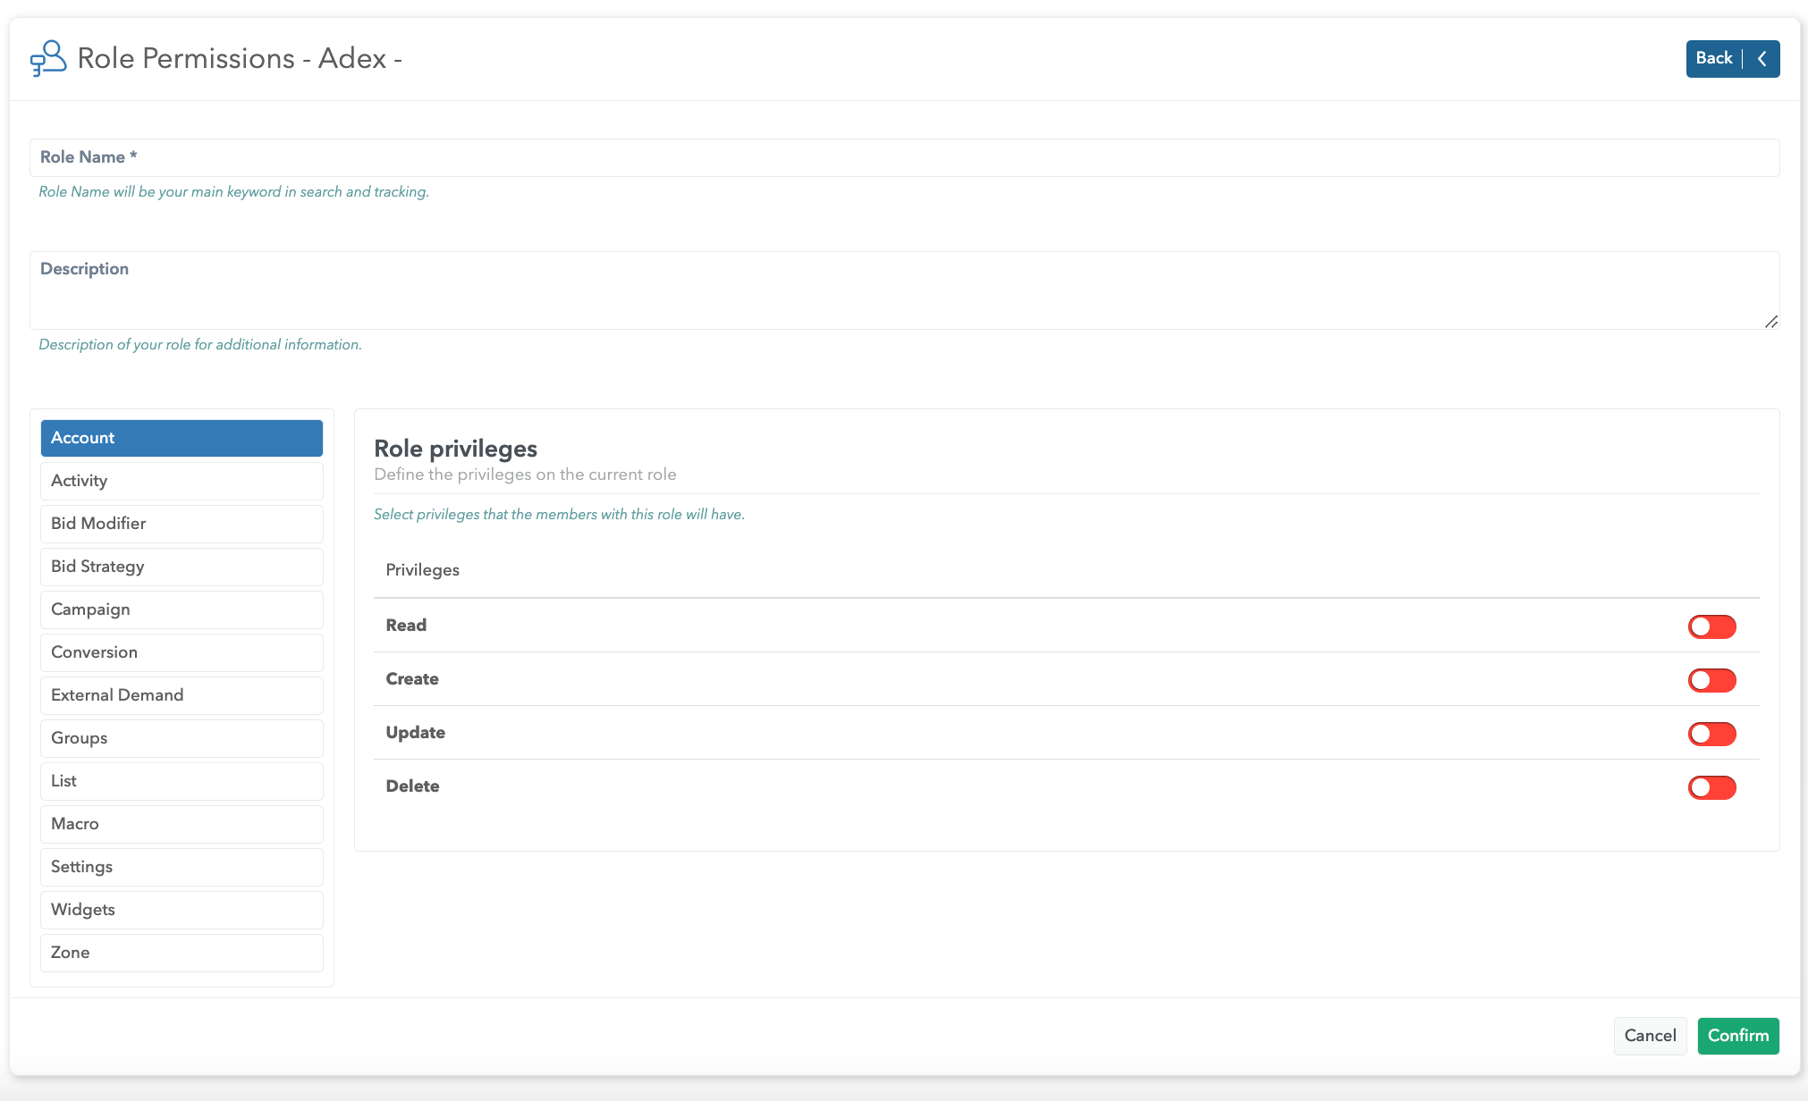Select the Bid Strategy category
Screen dimensions: 1808x1101
182,567
